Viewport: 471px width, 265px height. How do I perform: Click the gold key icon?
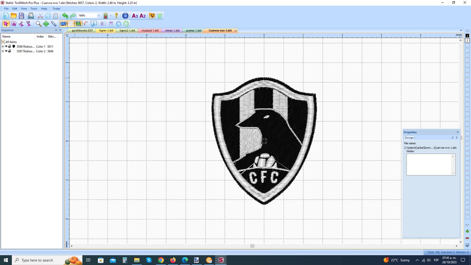[116, 16]
